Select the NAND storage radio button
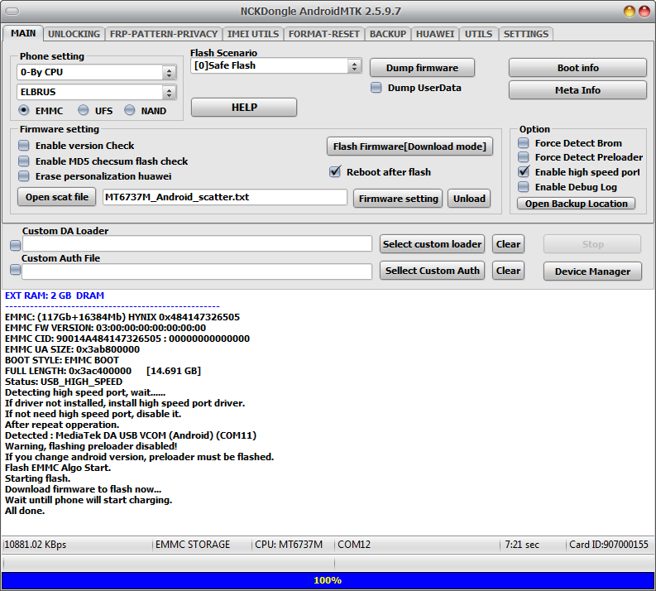 point(130,110)
